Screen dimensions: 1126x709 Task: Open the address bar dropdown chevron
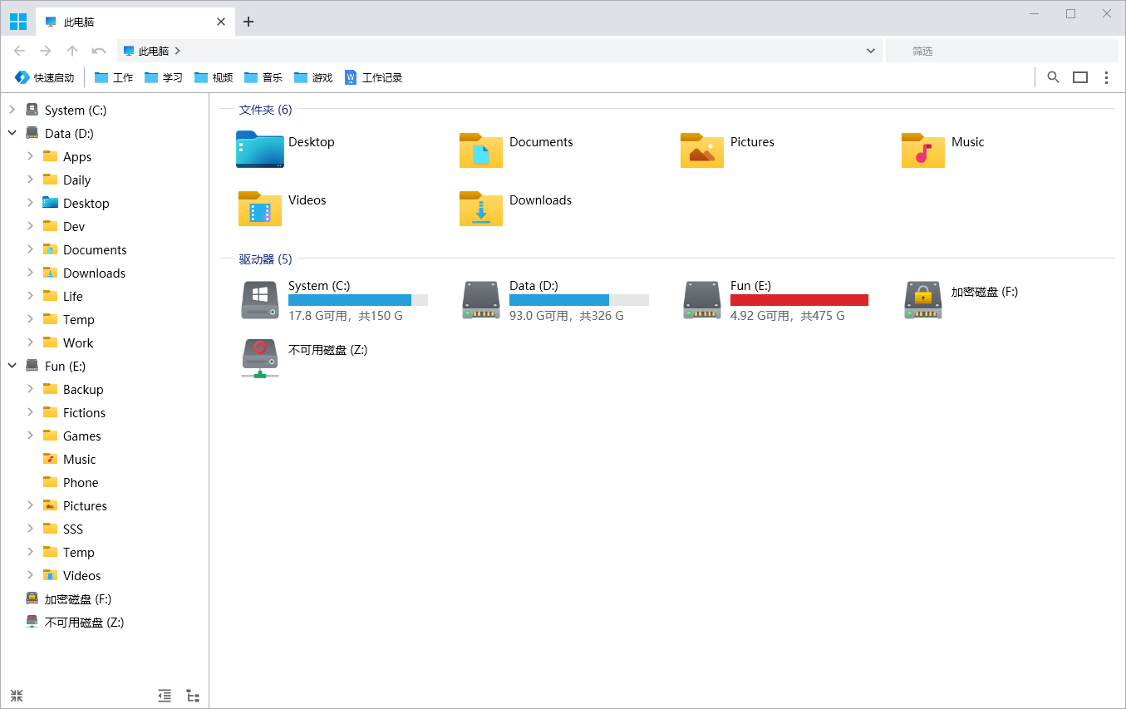(870, 51)
